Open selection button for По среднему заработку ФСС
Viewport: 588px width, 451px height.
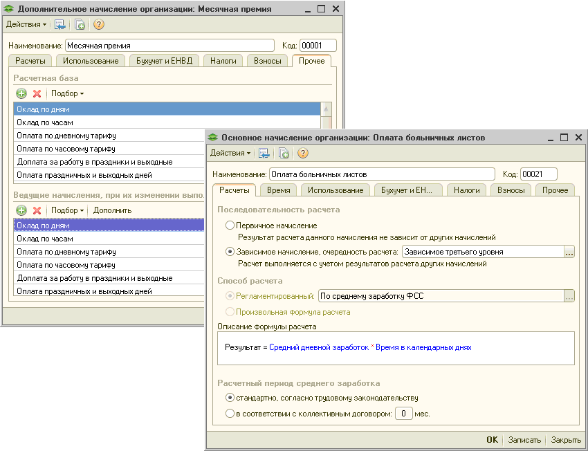click(569, 296)
